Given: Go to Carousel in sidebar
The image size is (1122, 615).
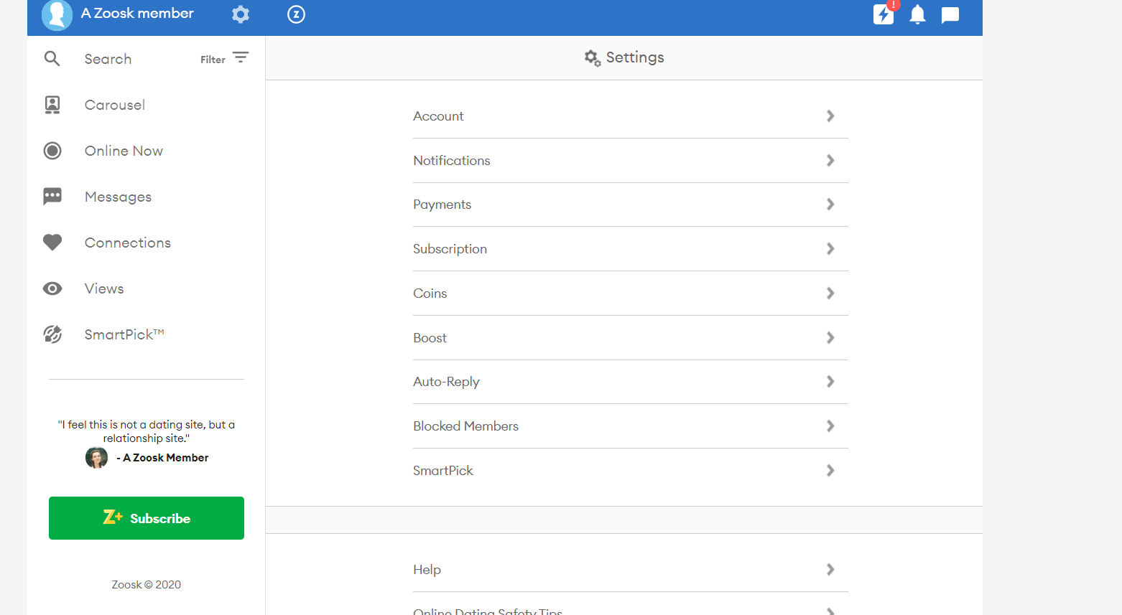Looking at the screenshot, I should tap(115, 105).
